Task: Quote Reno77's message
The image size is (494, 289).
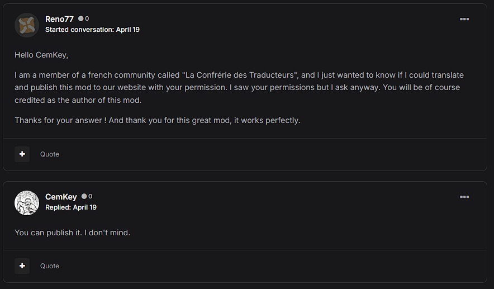Action: tap(50, 154)
